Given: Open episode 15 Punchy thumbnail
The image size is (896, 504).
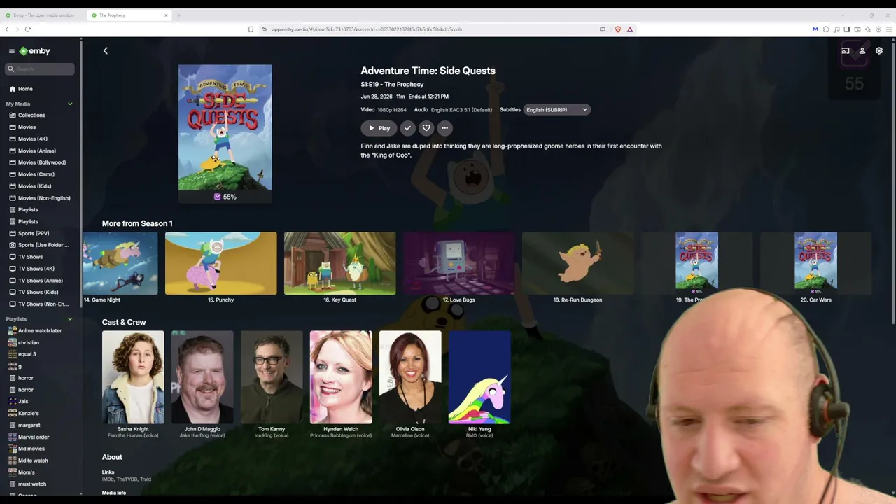Looking at the screenshot, I should tap(220, 263).
